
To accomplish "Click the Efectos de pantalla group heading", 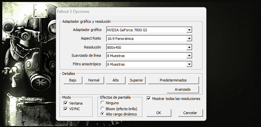I will tap(115, 97).
